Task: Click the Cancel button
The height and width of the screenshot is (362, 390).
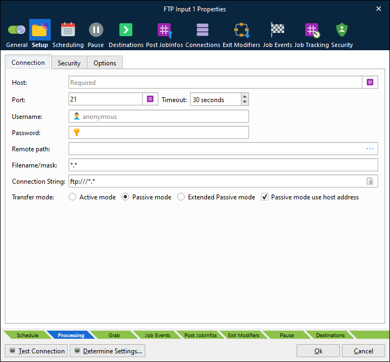Action: pyautogui.click(x=364, y=351)
